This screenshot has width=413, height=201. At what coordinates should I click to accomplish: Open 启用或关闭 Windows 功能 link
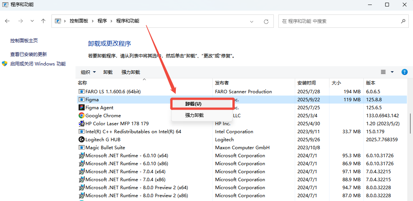(x=38, y=64)
